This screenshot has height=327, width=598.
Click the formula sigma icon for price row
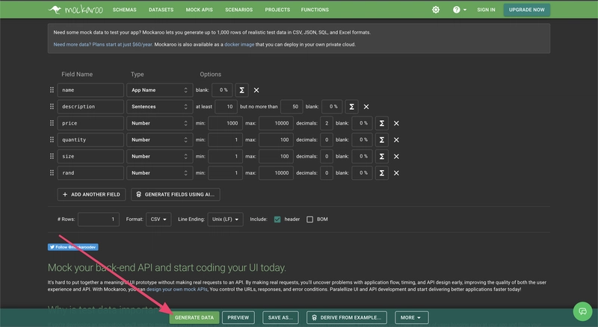tap(382, 123)
